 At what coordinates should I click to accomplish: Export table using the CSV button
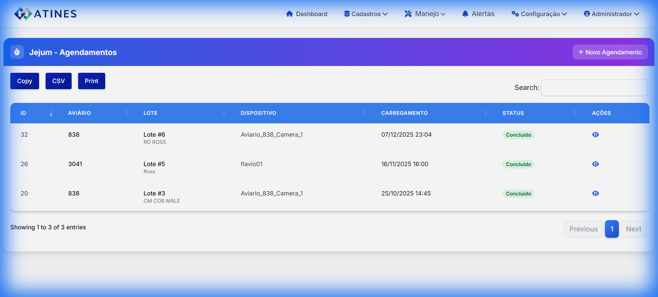59,81
